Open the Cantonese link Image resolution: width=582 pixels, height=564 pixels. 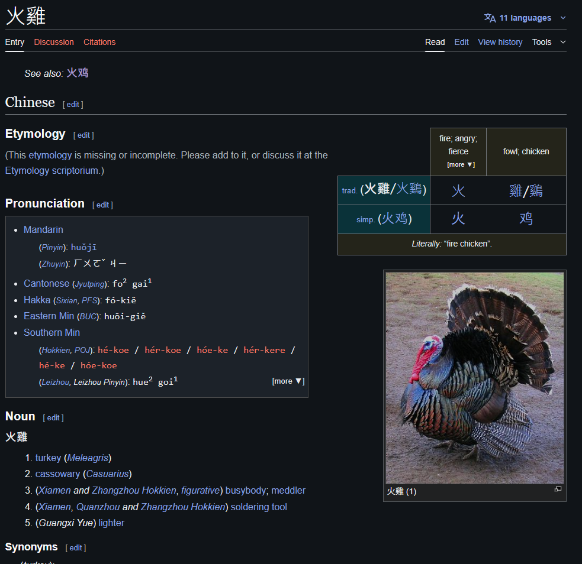tap(46, 284)
